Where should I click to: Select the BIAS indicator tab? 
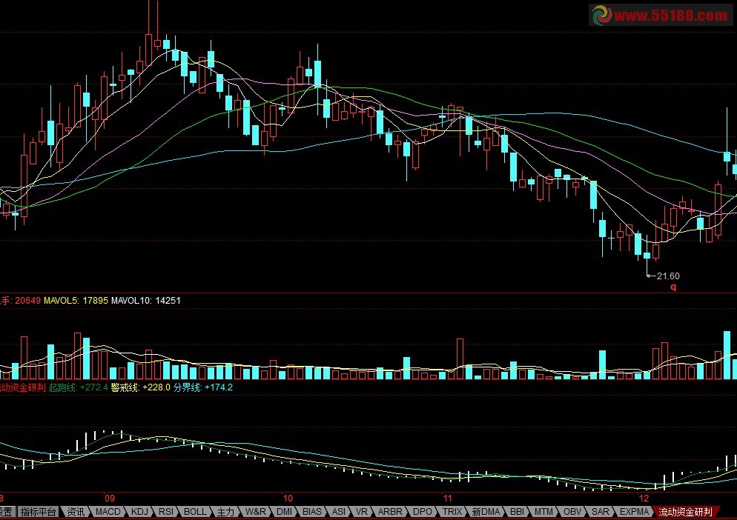(311, 512)
